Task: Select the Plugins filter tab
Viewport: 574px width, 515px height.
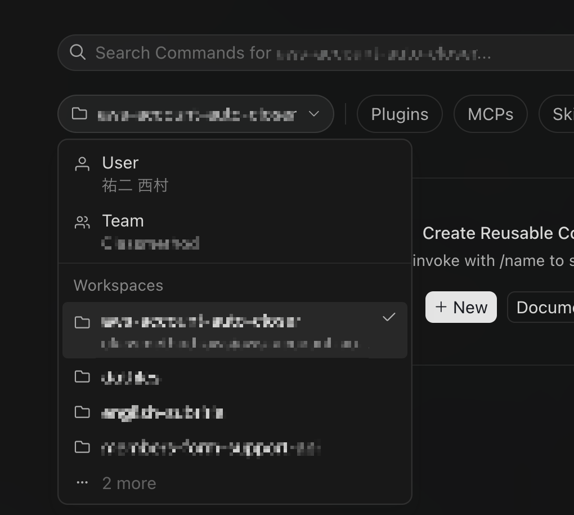Action: [x=400, y=114]
